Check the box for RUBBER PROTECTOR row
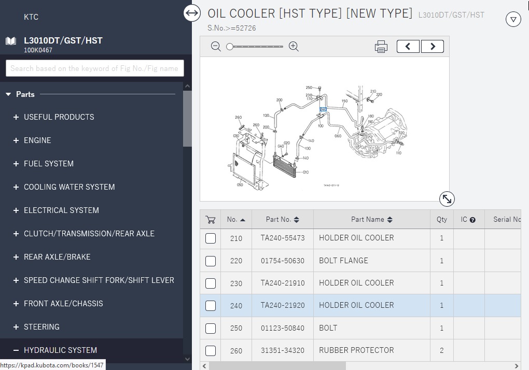 tap(211, 350)
